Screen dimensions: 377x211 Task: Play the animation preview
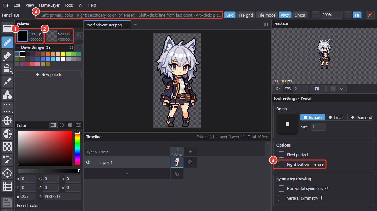tap(278, 89)
